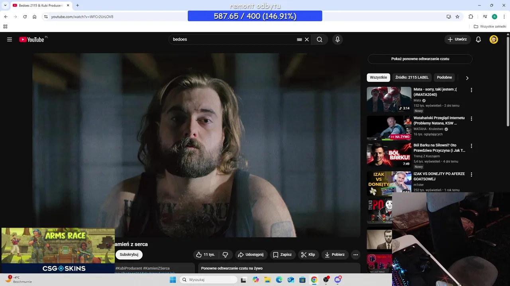This screenshot has width=510, height=286.
Task: Open the Trenuj Z Kuszajem channel name
Action: click(427, 156)
